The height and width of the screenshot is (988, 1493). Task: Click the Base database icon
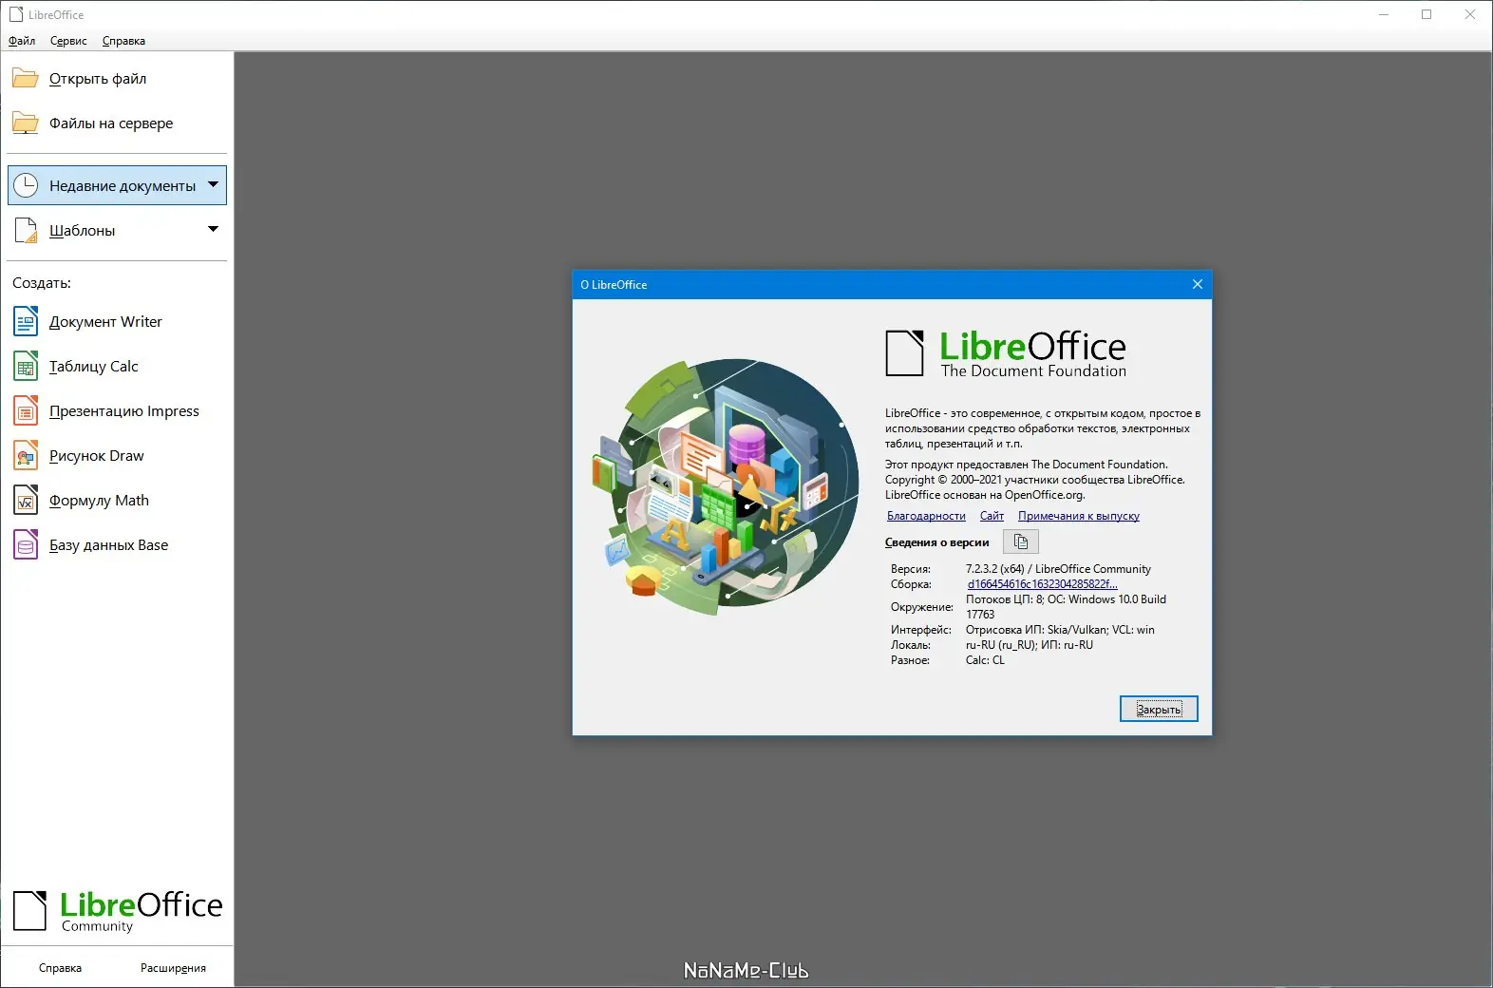26,545
